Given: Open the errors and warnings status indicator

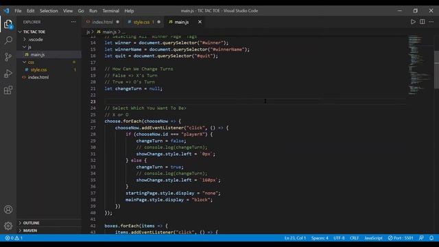Looking at the screenshot, I should [14, 238].
